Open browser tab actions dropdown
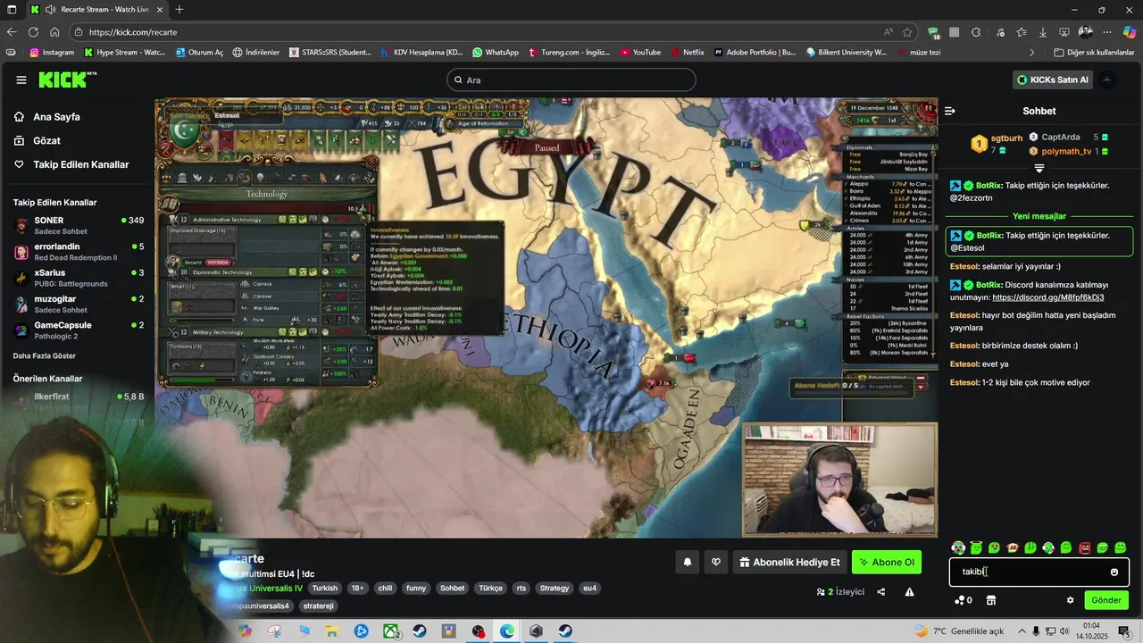 13,10
